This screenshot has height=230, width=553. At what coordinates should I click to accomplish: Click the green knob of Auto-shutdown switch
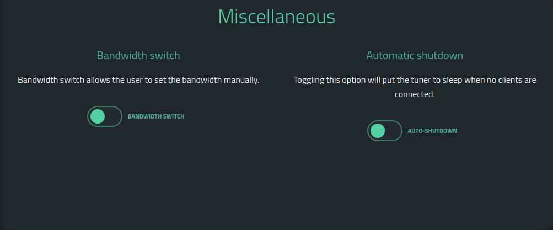(378, 131)
